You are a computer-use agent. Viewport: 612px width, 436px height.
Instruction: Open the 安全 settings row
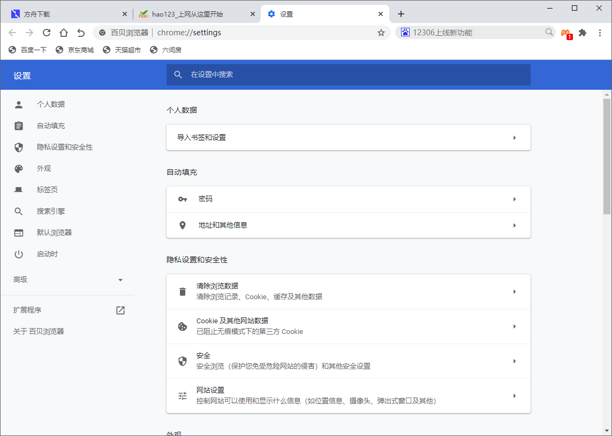tap(348, 361)
